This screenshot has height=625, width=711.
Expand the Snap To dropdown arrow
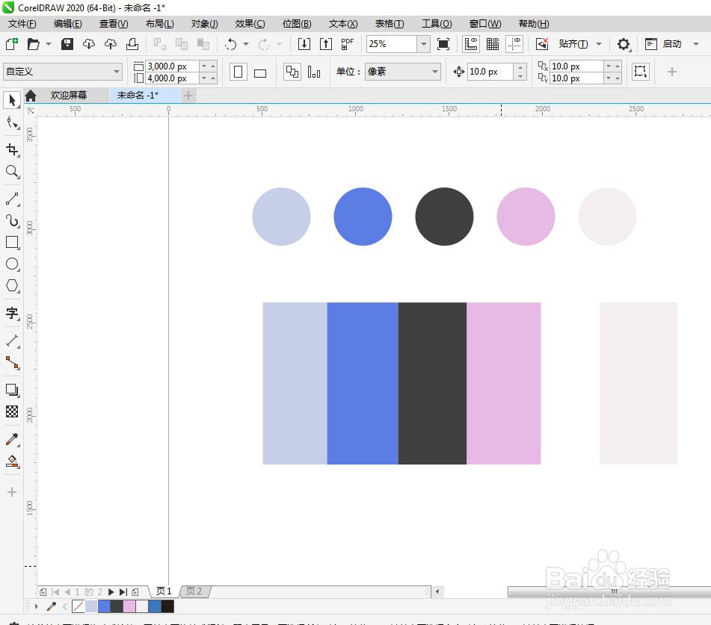[599, 44]
